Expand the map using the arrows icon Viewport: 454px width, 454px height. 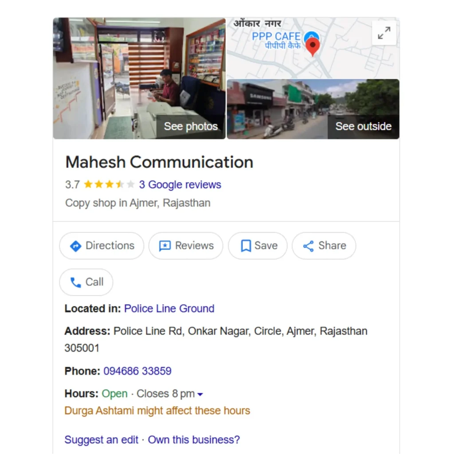(384, 33)
